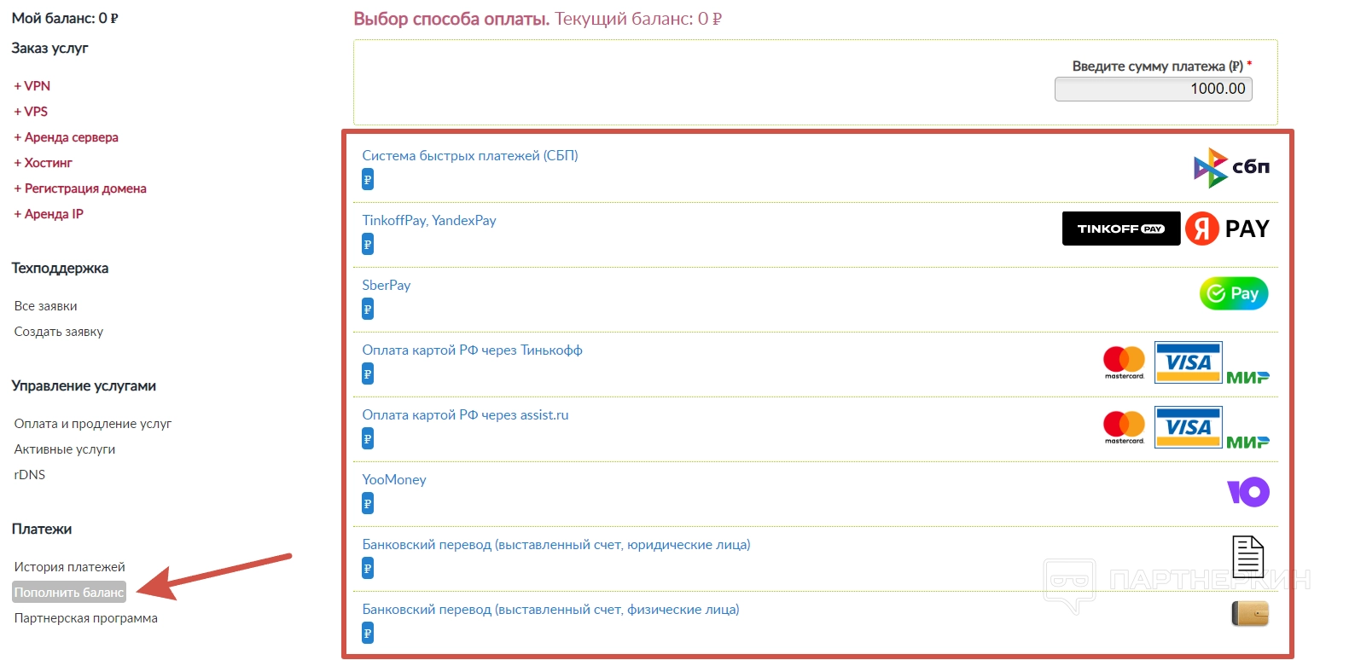The height and width of the screenshot is (660, 1355).
Task: Click Mastercard logo in assist.ru row
Action: click(1124, 427)
